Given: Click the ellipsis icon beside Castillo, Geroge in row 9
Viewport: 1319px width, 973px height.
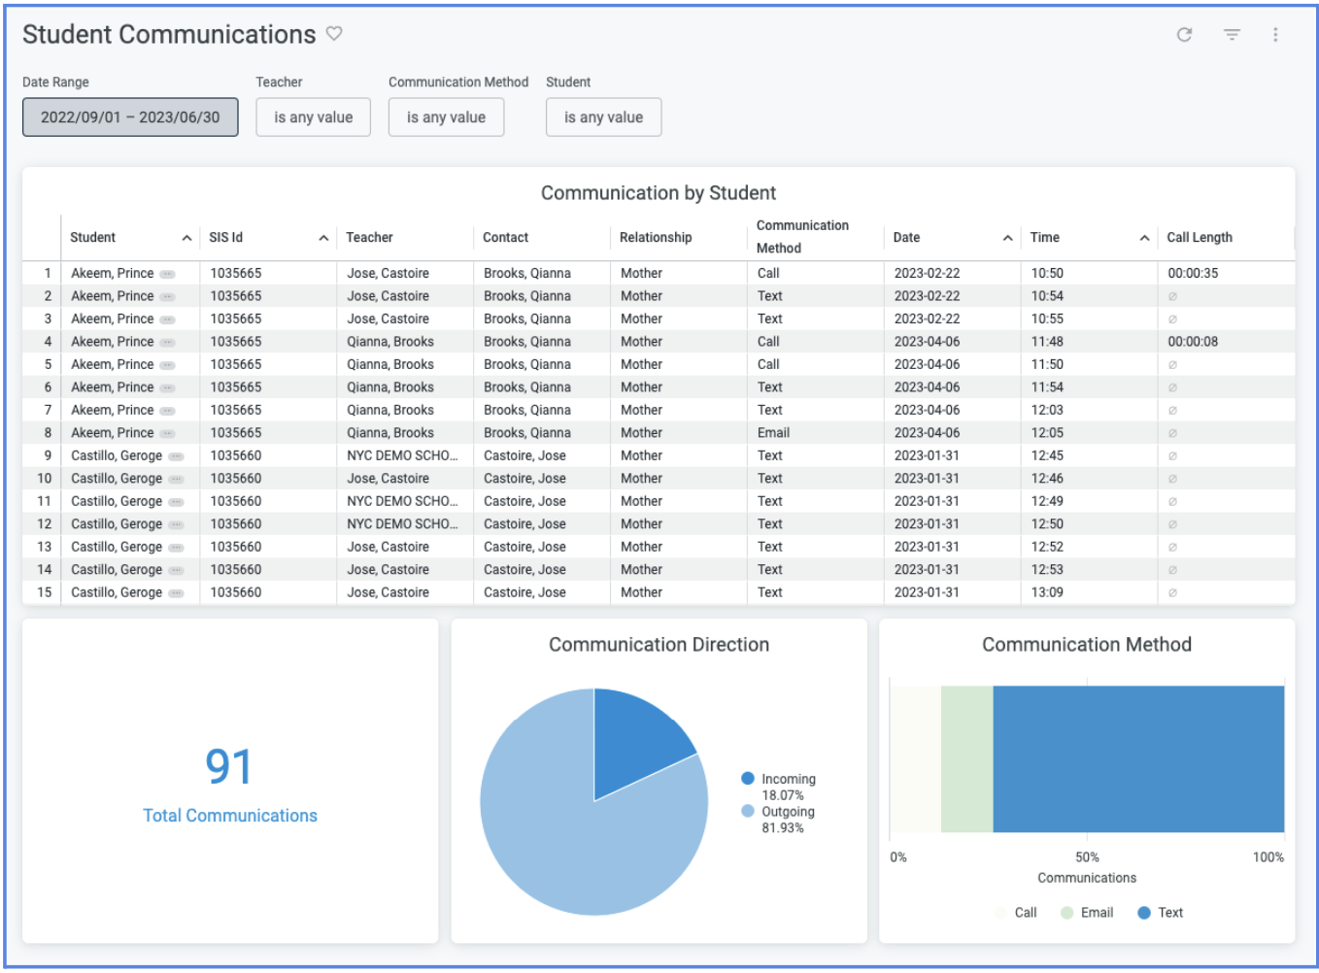Looking at the screenshot, I should point(176,456).
